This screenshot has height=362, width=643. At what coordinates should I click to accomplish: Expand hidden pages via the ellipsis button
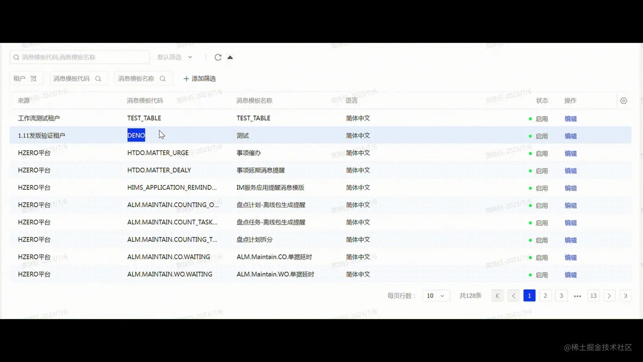click(x=577, y=295)
